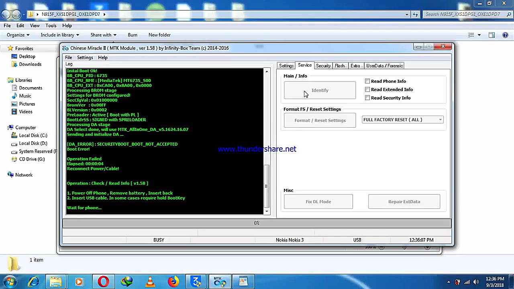Click Format / Reset Settings button

(x=320, y=120)
